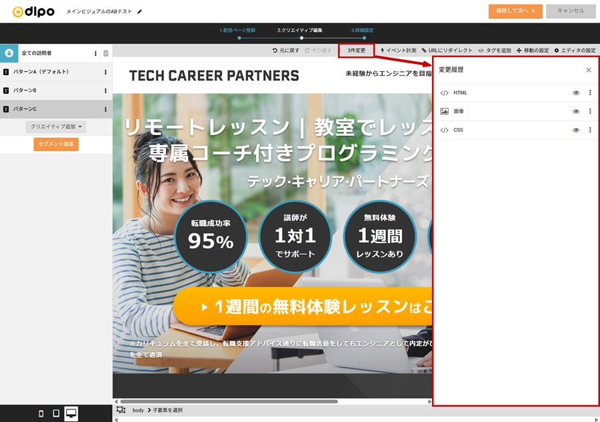The height and width of the screenshot is (422, 600).
Task: Click the T icon of パターンA
Action: click(6, 72)
